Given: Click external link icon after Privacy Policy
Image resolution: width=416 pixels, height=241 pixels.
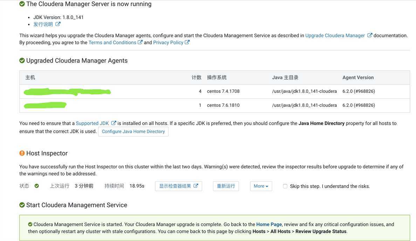Looking at the screenshot, I should pyautogui.click(x=187, y=42).
